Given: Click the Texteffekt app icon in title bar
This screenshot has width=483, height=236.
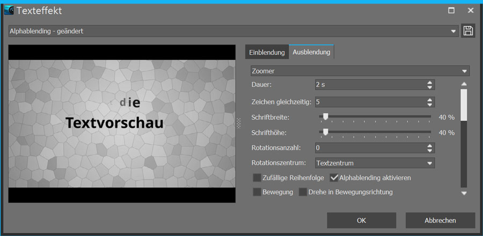Looking at the screenshot, I should pyautogui.click(x=9, y=10).
